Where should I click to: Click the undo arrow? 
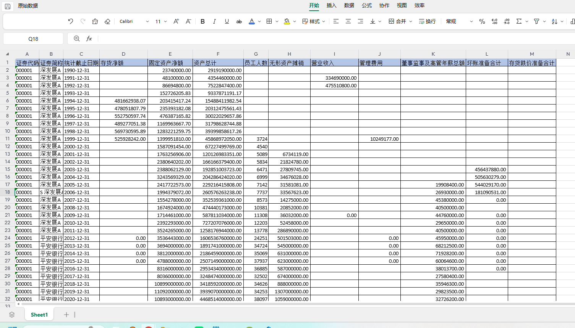coord(71,21)
